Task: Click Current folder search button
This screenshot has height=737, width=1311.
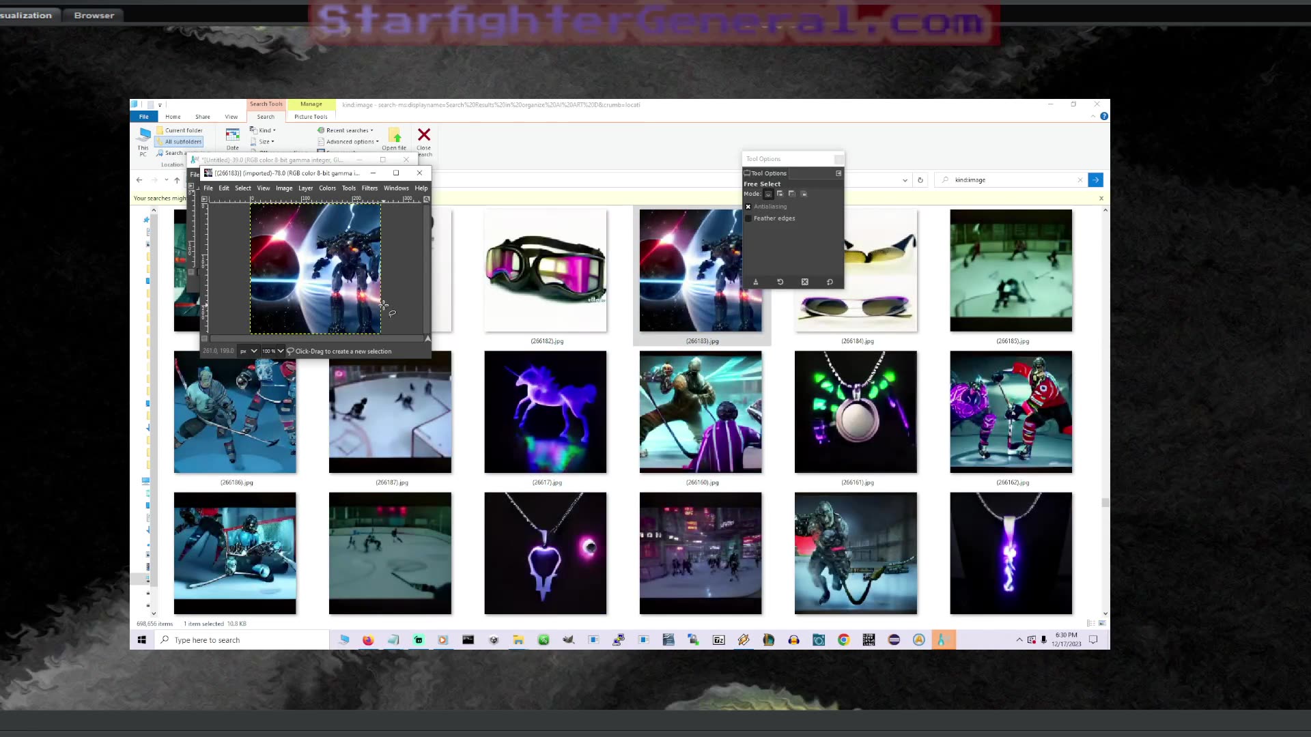Action: pos(180,130)
